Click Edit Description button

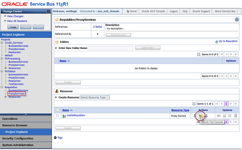coord(118,35)
